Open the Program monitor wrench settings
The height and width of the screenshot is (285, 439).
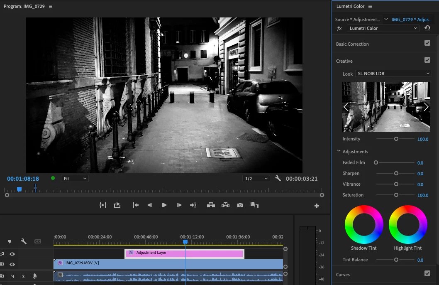278,179
